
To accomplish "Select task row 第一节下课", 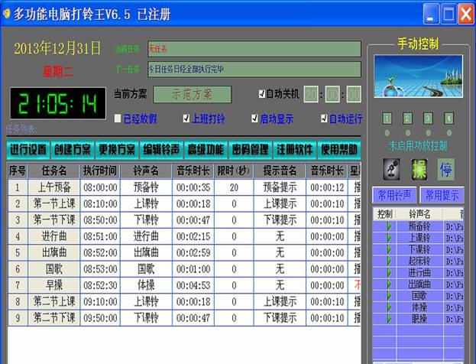I will pyautogui.click(x=184, y=220).
